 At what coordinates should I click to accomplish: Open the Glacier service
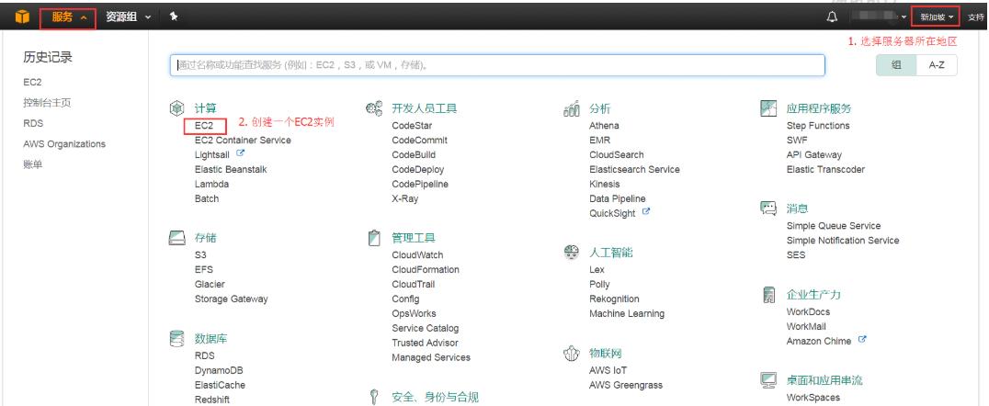[x=210, y=285]
